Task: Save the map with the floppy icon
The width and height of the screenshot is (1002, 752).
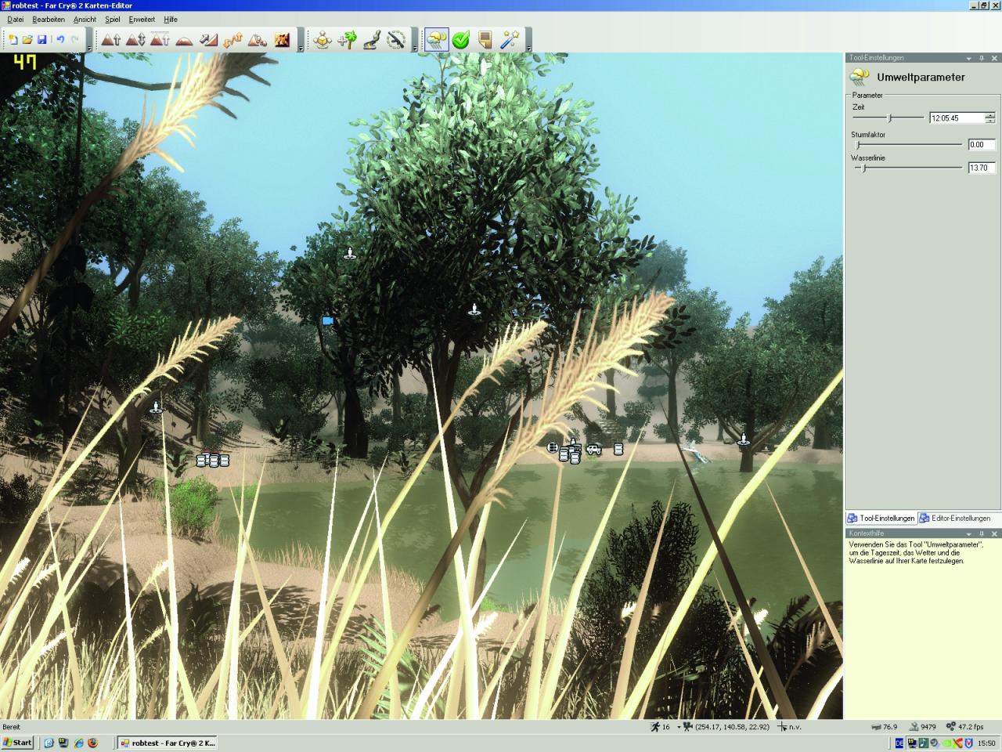Action: pos(42,39)
